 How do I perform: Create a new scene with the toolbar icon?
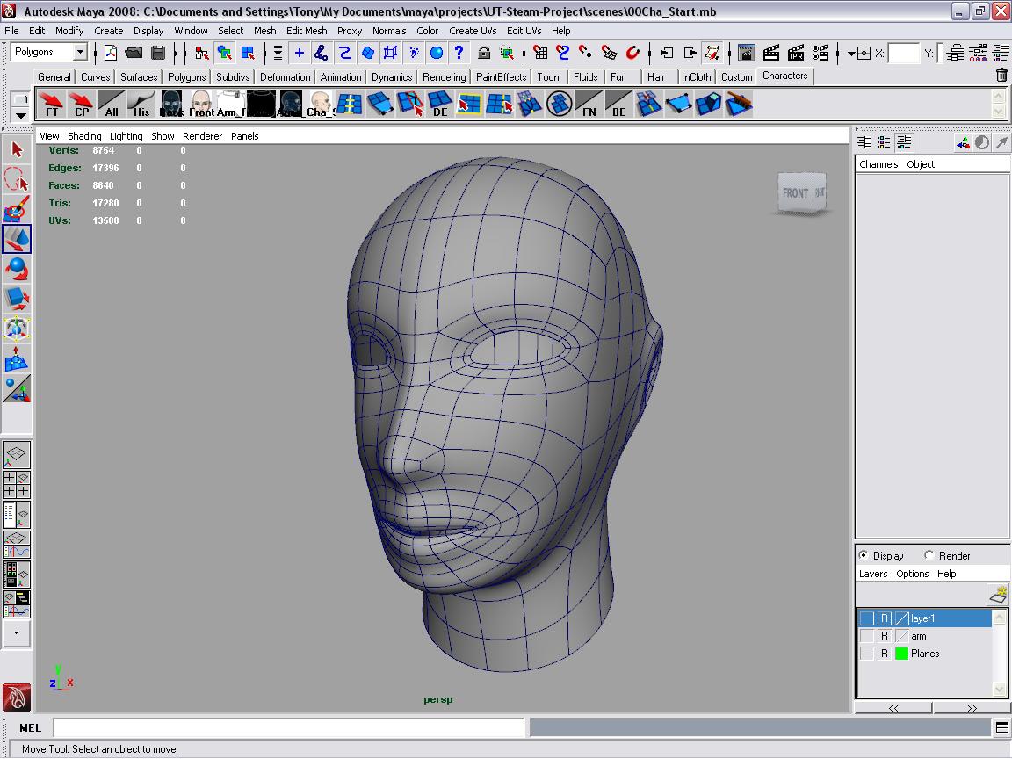pos(111,53)
